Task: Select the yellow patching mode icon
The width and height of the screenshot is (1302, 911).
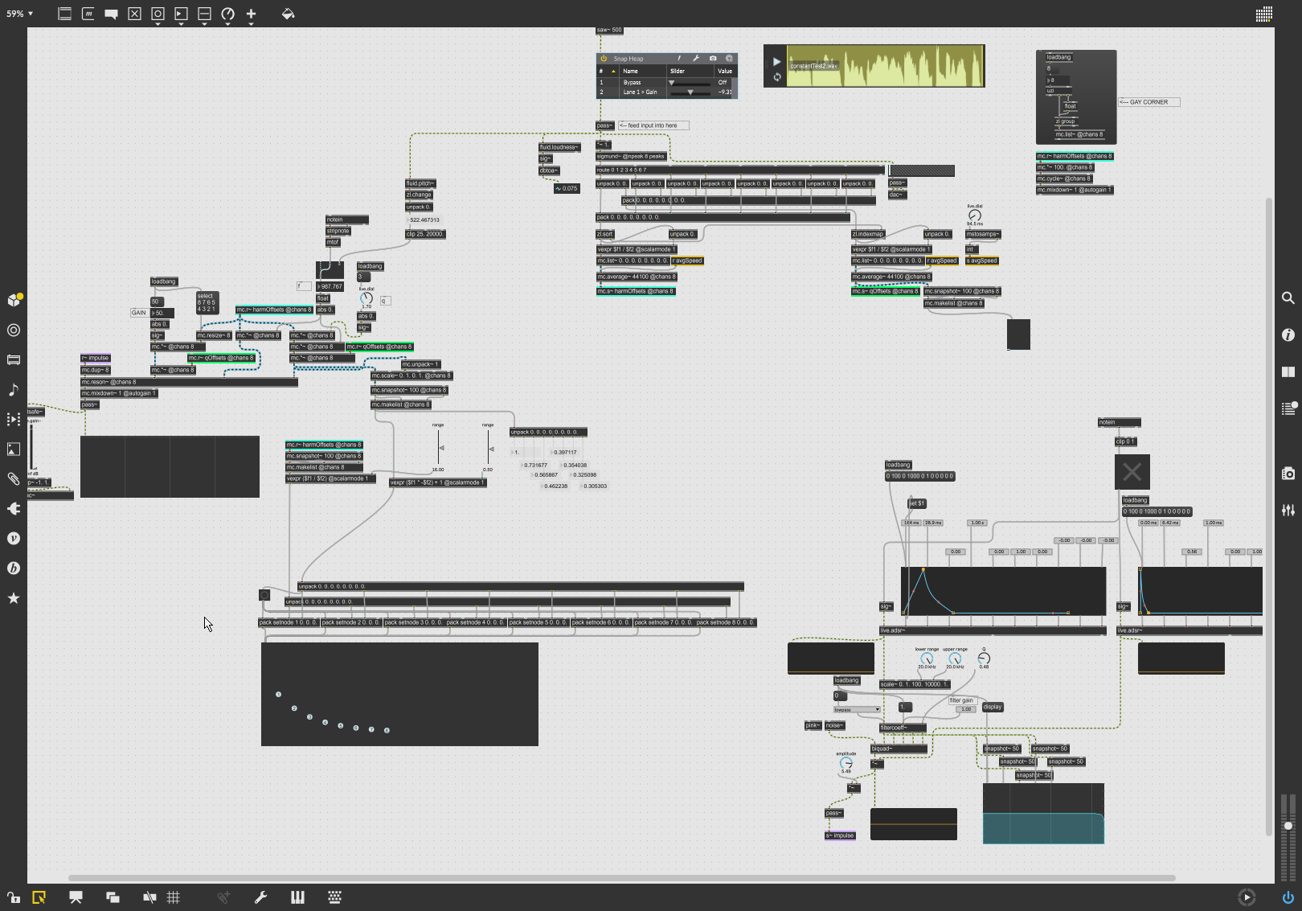Action: [39, 897]
